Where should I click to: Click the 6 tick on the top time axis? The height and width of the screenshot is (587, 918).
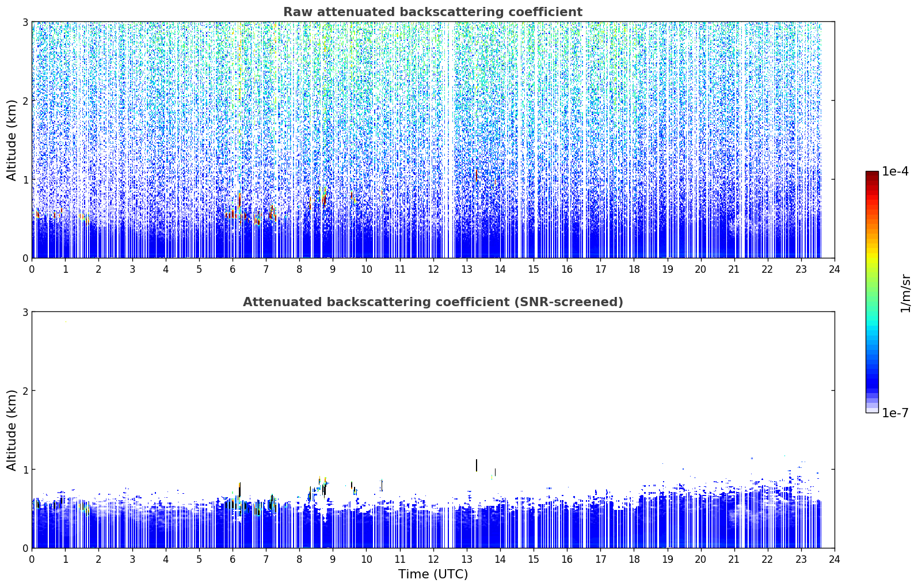click(233, 269)
